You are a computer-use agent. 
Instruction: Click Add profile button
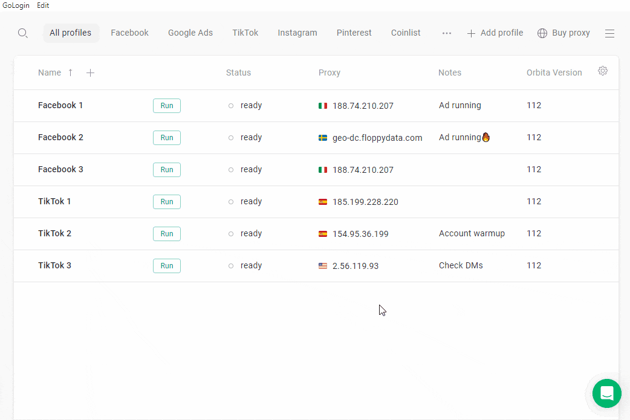tap(495, 33)
